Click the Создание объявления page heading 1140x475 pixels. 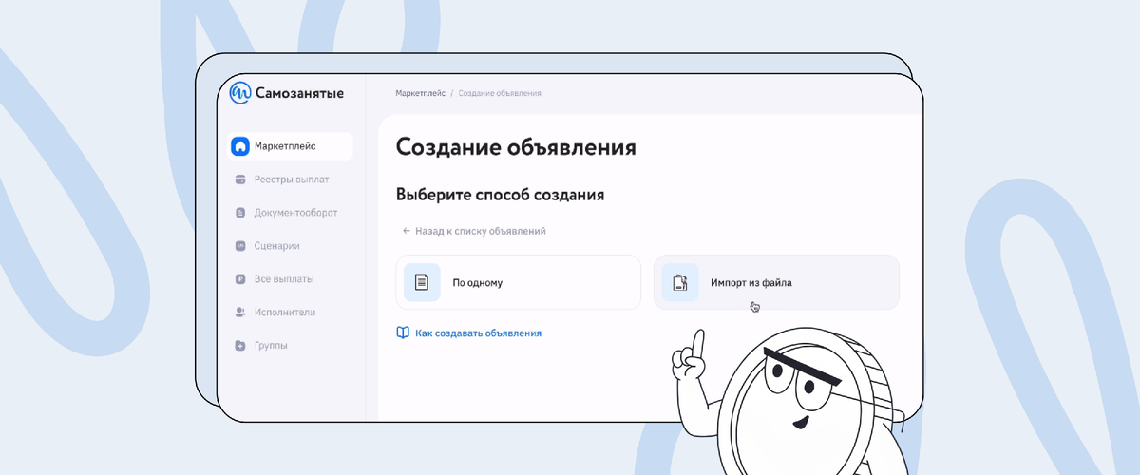click(516, 147)
